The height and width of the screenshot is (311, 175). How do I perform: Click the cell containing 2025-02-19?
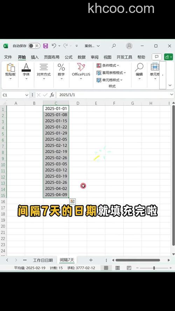click(x=56, y=151)
